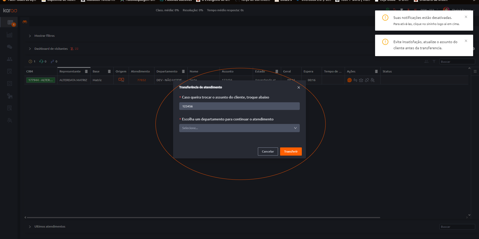Screen dimensions: 479x239
Task: Click the Cancelar button
Action: 268,152
